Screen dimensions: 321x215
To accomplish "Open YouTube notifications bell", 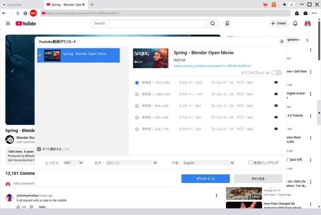I will [295, 24].
